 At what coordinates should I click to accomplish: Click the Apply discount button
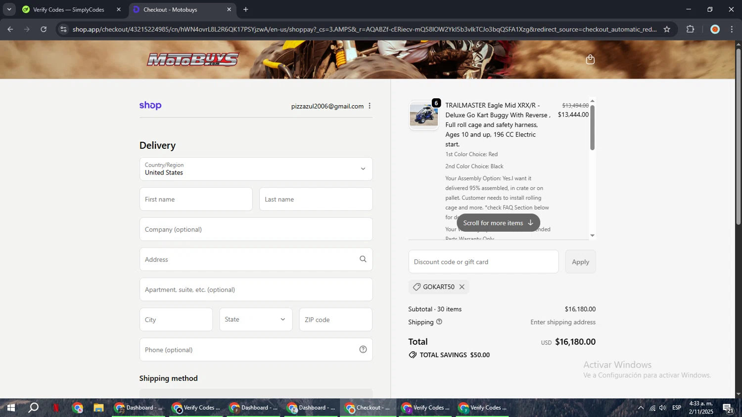click(x=581, y=262)
